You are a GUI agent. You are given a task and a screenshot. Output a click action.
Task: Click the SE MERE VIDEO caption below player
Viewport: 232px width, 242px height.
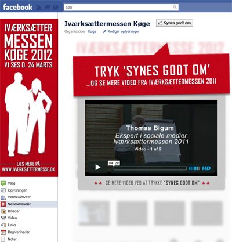pyautogui.click(x=152, y=183)
